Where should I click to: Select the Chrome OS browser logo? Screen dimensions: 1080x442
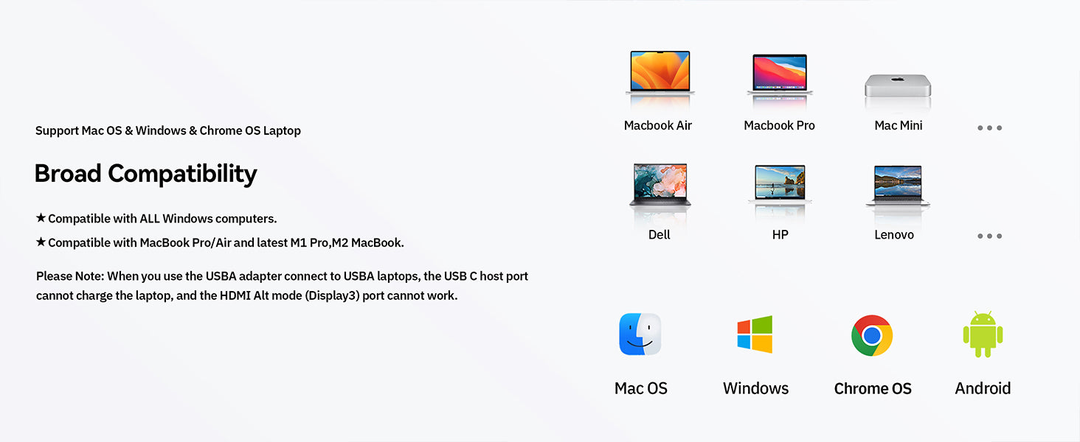(872, 335)
